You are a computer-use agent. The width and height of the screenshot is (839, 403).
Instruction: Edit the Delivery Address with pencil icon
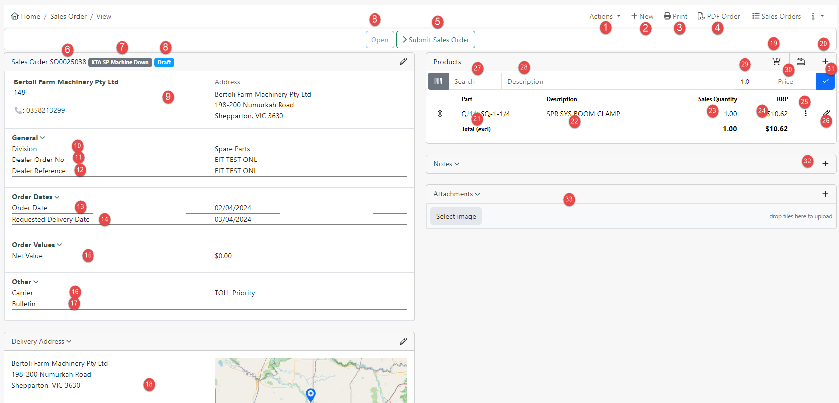[x=403, y=341]
